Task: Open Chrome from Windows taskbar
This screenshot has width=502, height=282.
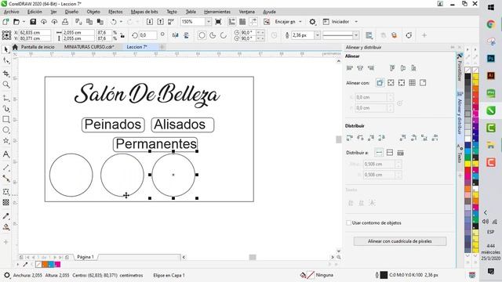Action: click(491, 24)
